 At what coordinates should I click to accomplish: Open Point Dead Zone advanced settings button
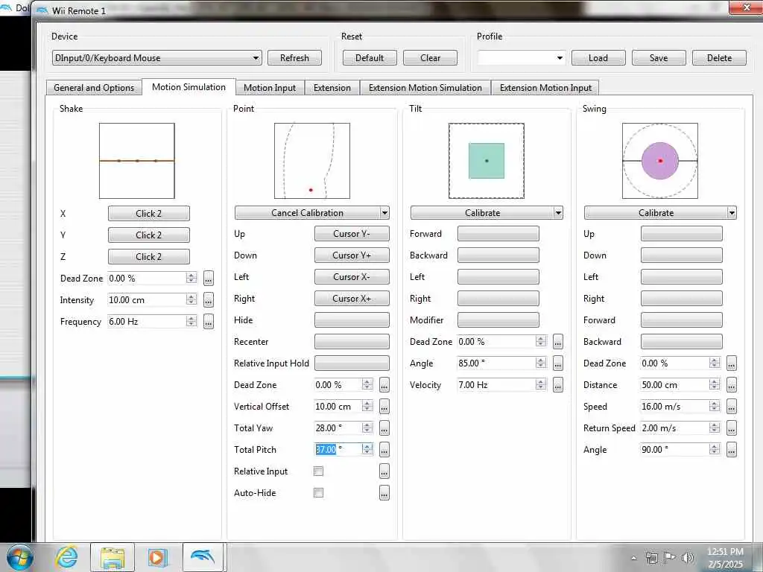coord(384,385)
